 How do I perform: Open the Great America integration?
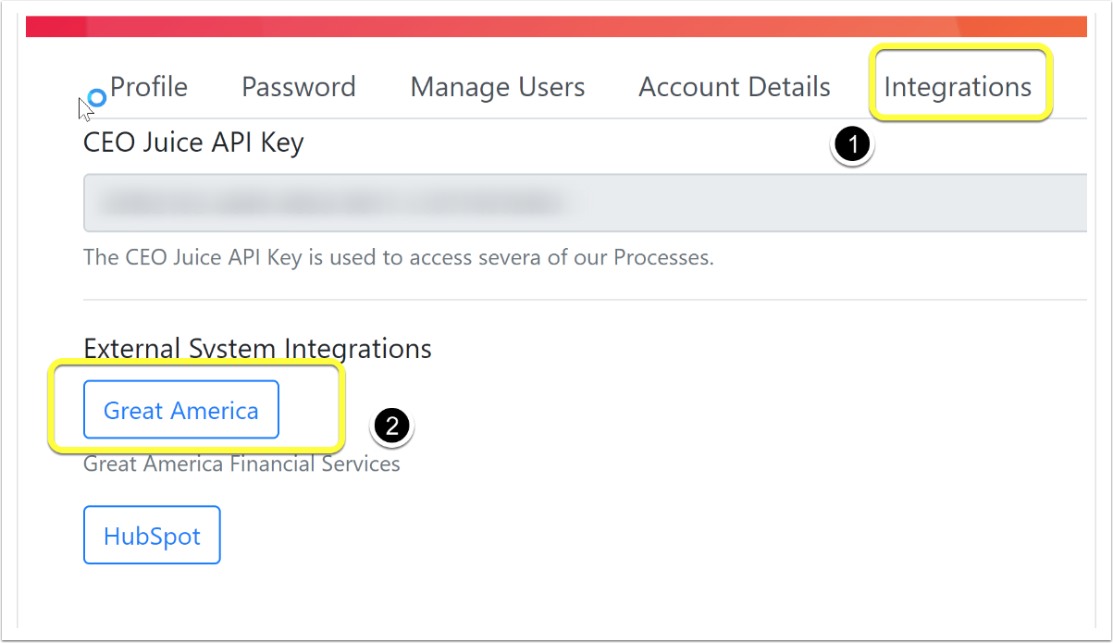pyautogui.click(x=181, y=410)
